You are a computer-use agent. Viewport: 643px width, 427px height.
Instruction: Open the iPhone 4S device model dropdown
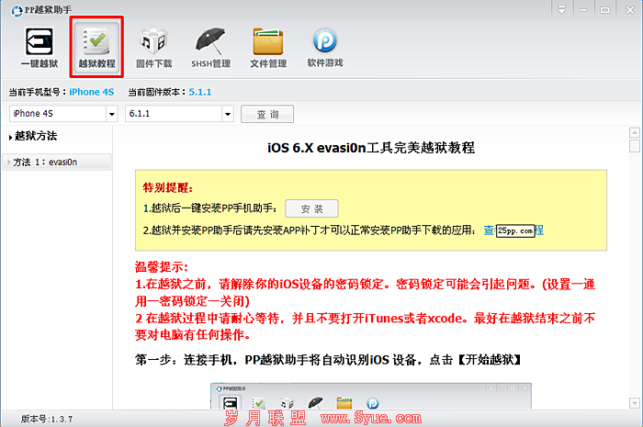(x=111, y=114)
